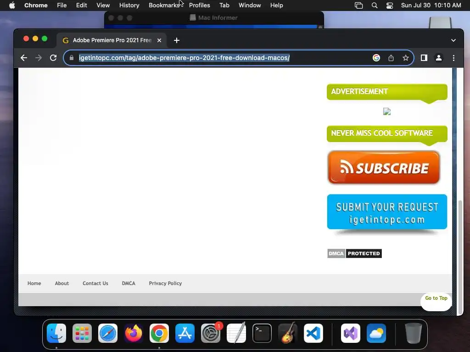Open Finder from the dock

[x=56, y=333]
